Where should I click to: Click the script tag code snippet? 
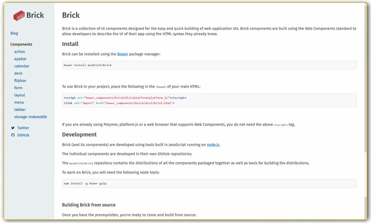[210, 97]
